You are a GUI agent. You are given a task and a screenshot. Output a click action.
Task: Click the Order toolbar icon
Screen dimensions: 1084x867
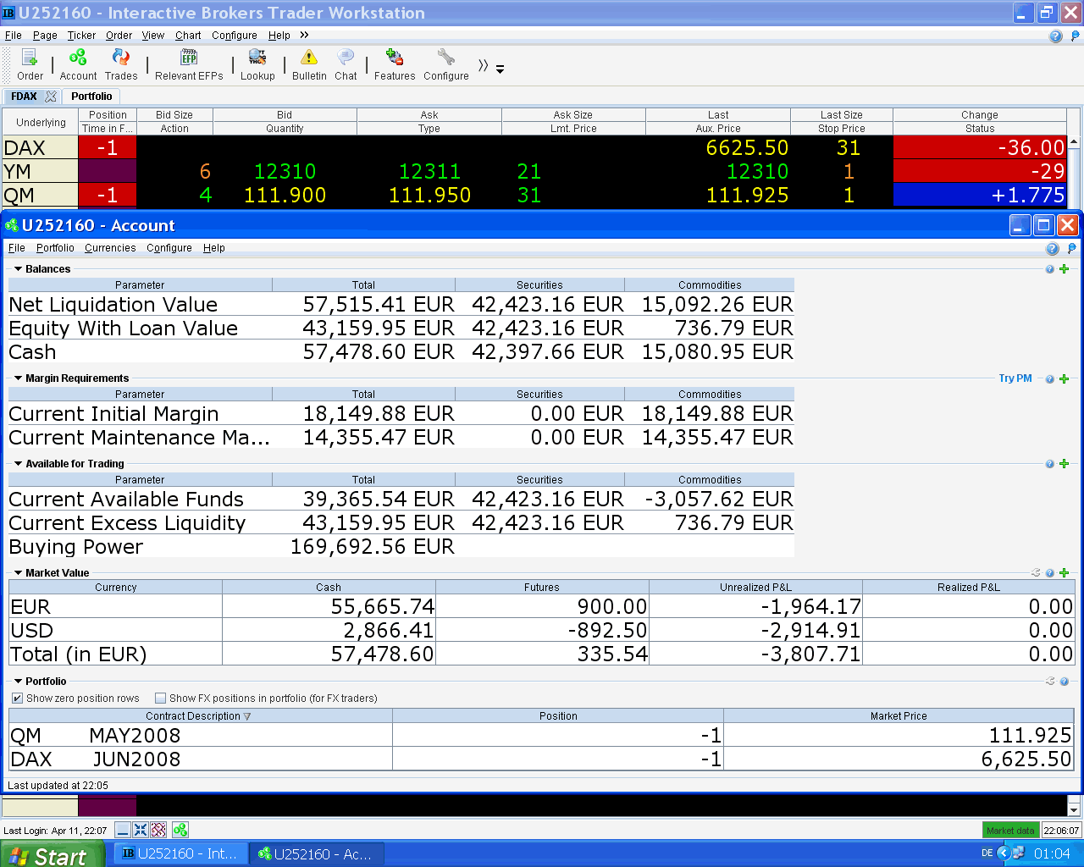point(30,64)
